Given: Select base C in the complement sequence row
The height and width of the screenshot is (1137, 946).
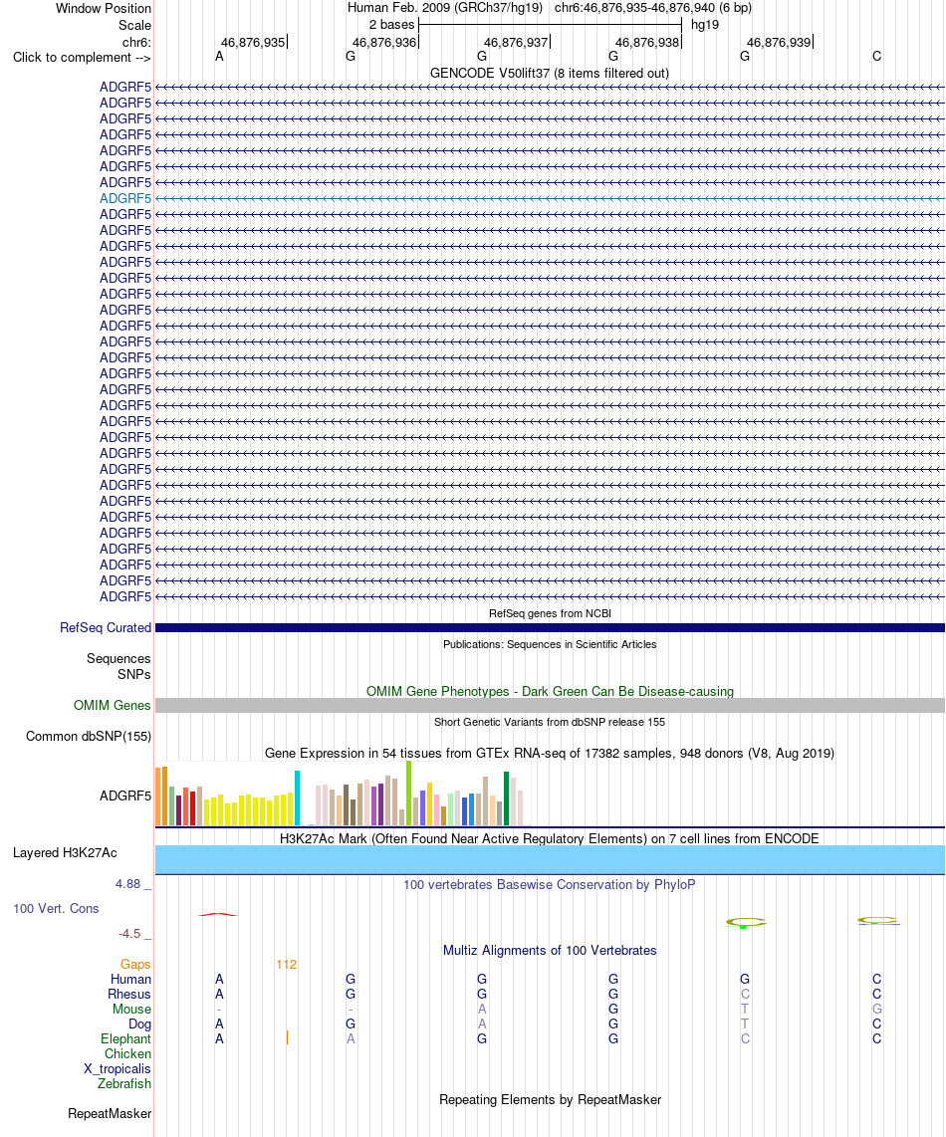Looking at the screenshot, I should point(876,57).
